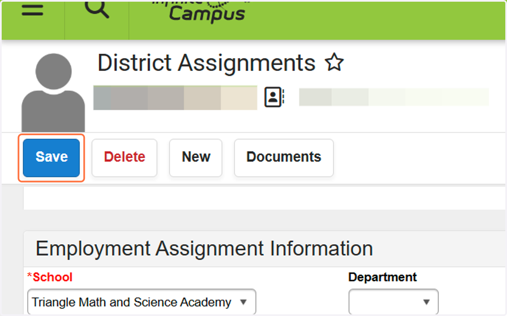Select the District Assignments page title

pos(207,63)
